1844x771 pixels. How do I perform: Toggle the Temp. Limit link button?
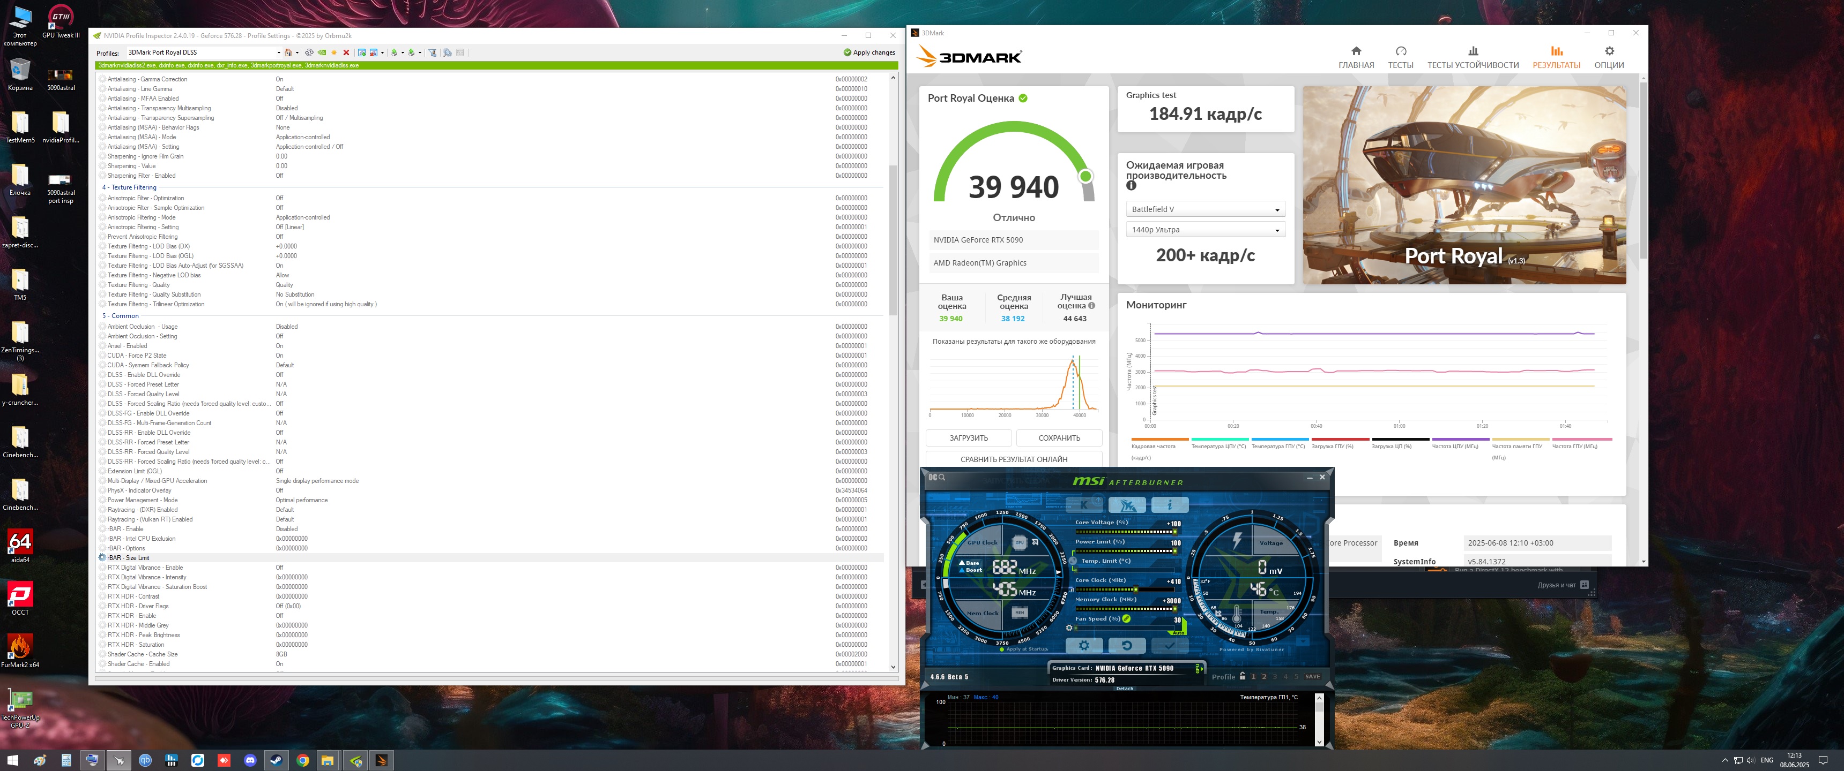point(1073,561)
